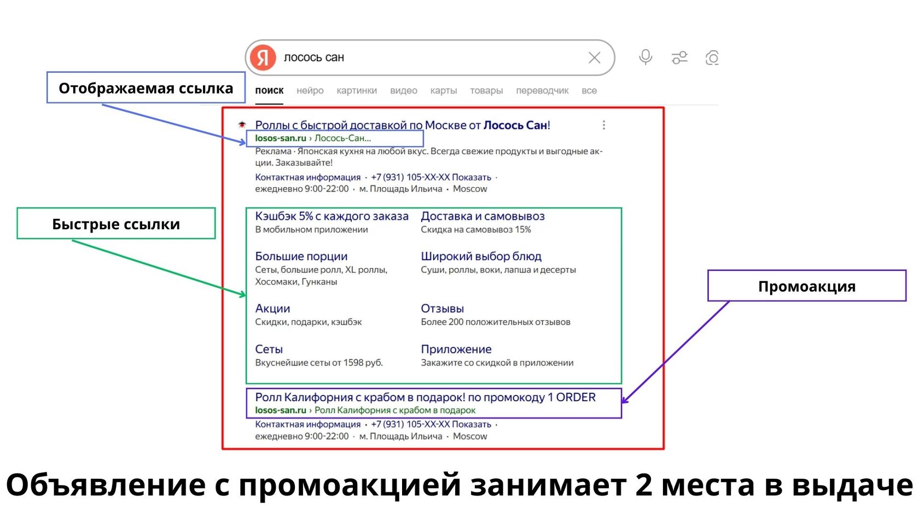Open 'Кэшбэк 5% с каждого заказа' quick link
The height and width of the screenshot is (517, 919).
331,216
